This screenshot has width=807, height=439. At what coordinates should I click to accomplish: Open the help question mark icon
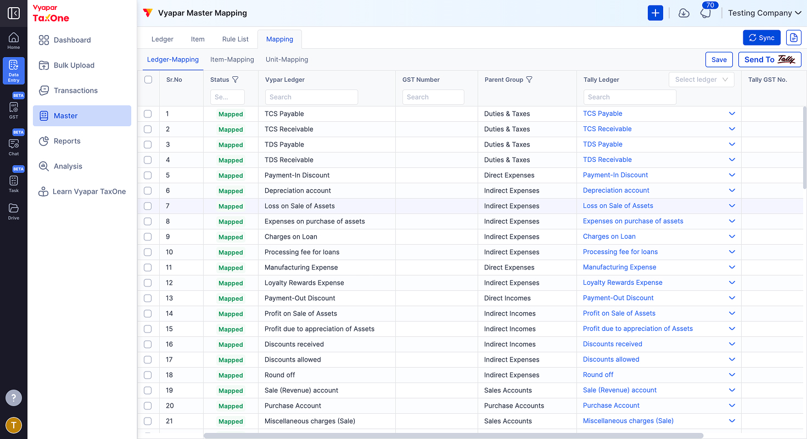pyautogui.click(x=14, y=398)
